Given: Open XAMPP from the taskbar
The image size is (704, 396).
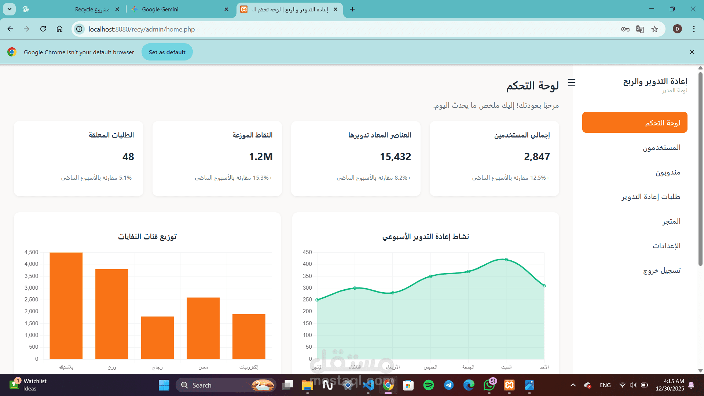Looking at the screenshot, I should pos(509,385).
